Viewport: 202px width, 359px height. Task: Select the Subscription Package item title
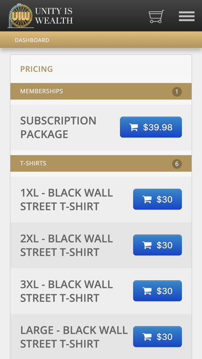pos(58,127)
